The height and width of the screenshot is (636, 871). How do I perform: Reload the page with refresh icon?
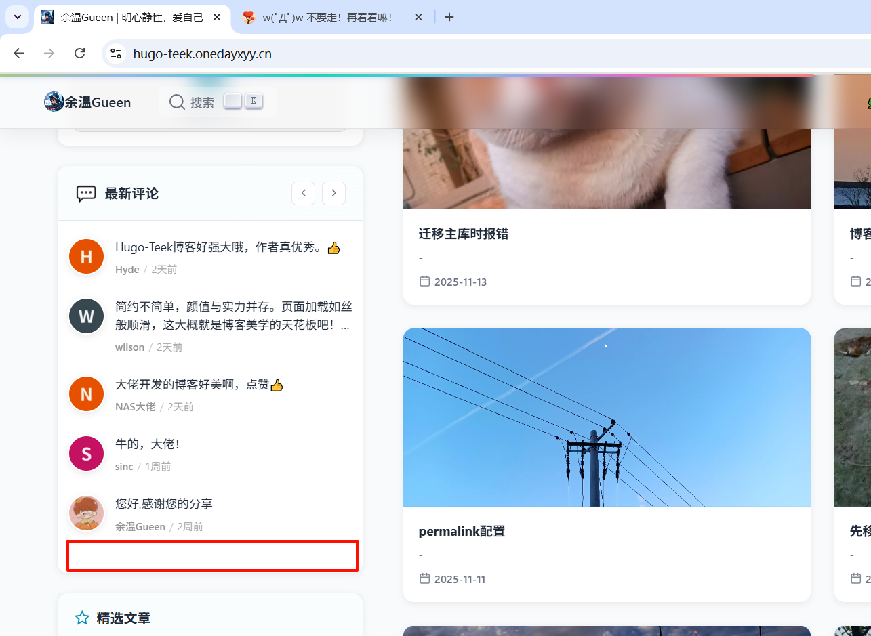click(79, 54)
